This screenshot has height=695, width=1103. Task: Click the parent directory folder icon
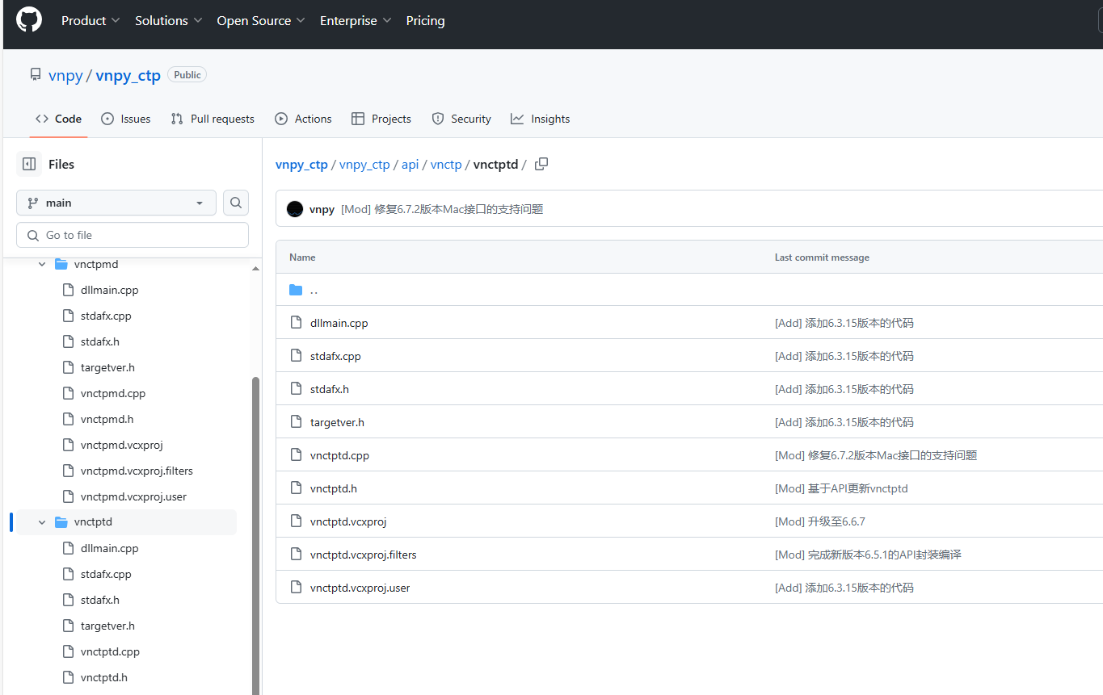pyautogui.click(x=296, y=290)
